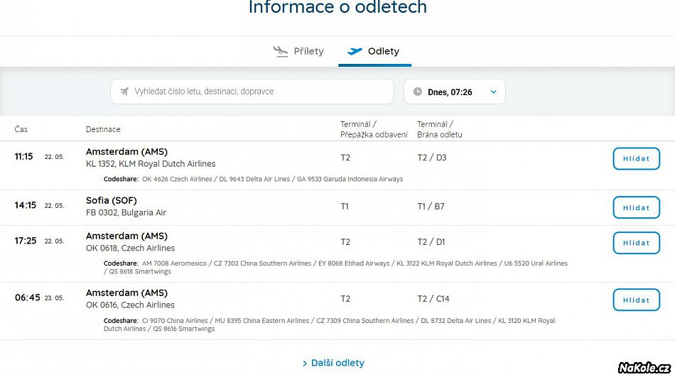Click the T2 / D1 gate cell
Viewport: 675px width, 377px height.
pos(431,242)
